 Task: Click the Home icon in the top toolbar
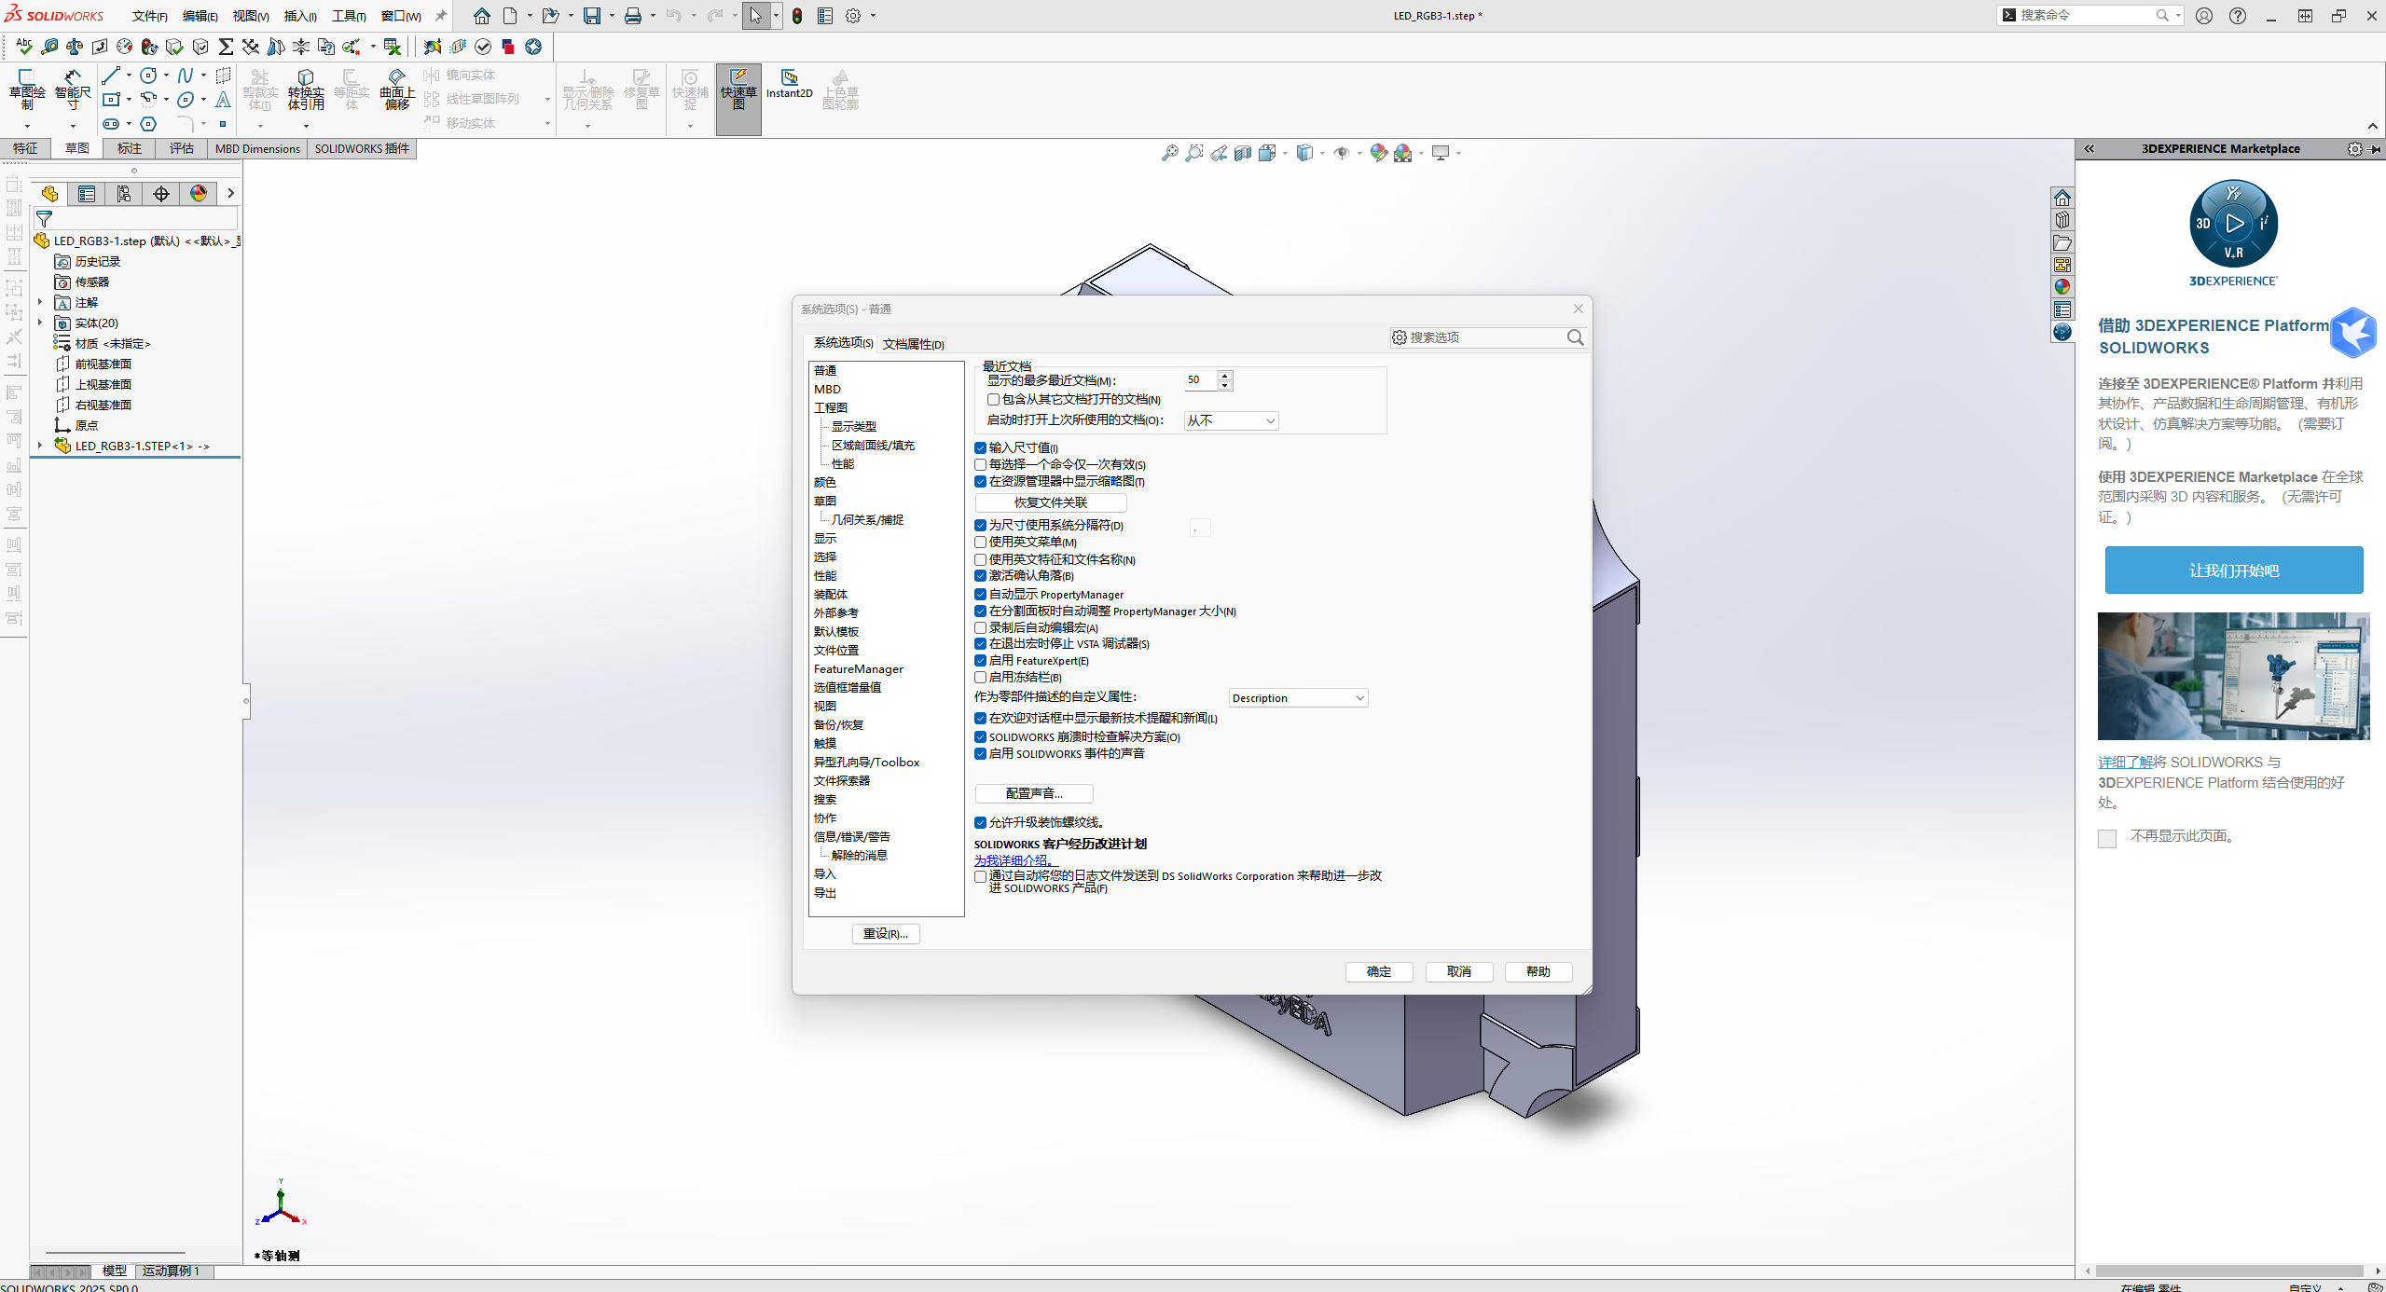[481, 16]
